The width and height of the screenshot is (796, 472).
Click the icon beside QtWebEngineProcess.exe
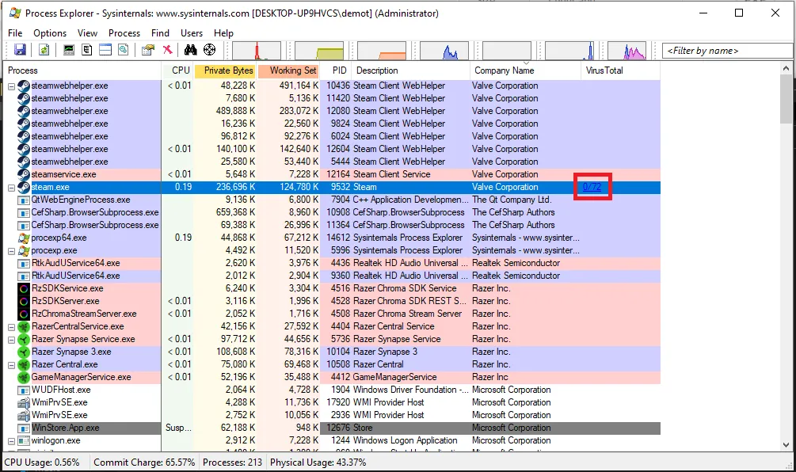(24, 200)
